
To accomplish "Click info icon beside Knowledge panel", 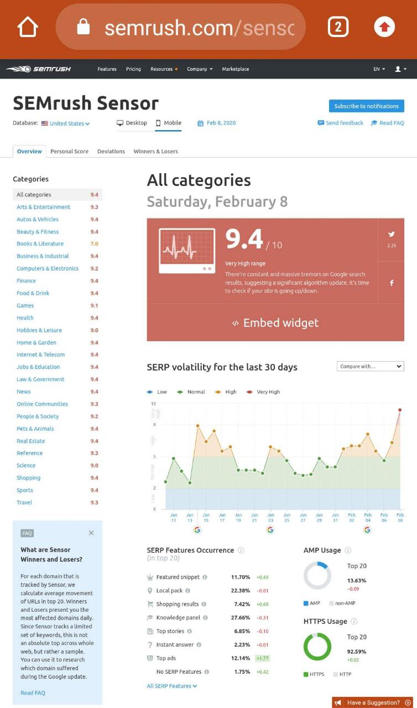I will click(205, 617).
